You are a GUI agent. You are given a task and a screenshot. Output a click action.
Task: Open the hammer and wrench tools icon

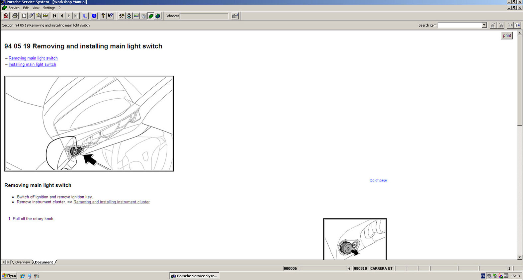tap(122, 16)
